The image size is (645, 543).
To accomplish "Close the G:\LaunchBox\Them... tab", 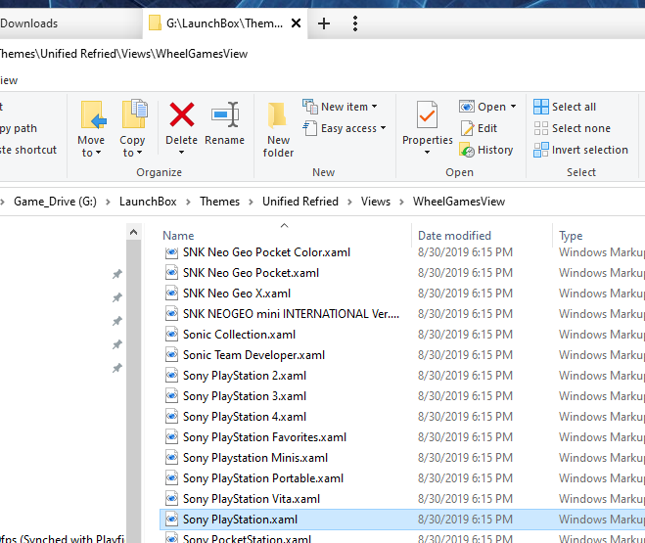I will [x=296, y=23].
